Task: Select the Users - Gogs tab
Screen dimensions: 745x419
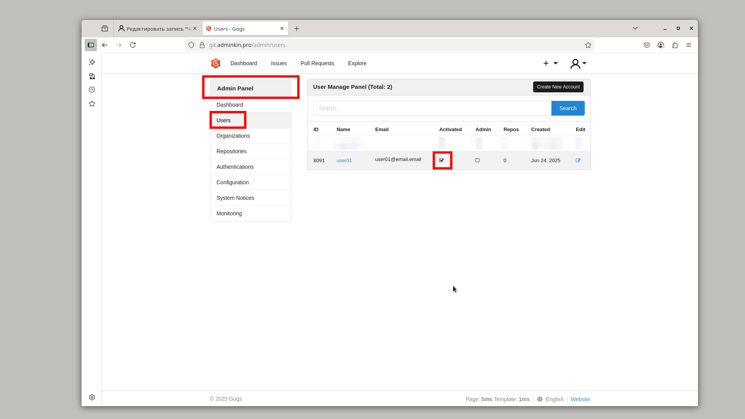Action: [245, 29]
